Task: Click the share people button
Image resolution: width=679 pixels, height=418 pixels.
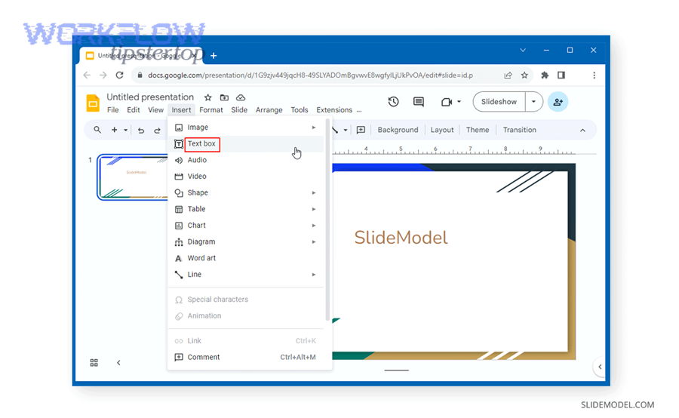Action: 558,102
